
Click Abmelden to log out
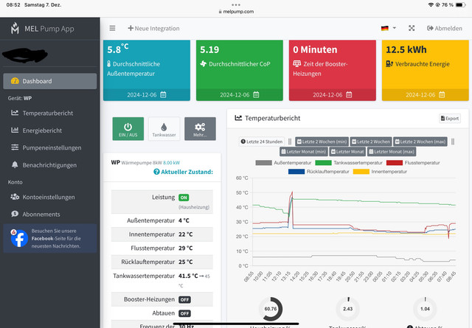point(444,28)
